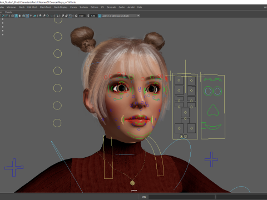Image resolution: width=267 pixels, height=200 pixels.
Task: Toggle X-ray joints icon
Action: click(x=70, y=16)
